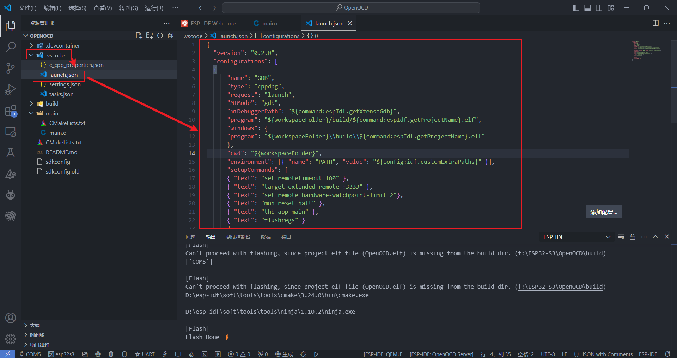Switch to the 终端 panel tab

(x=266, y=237)
